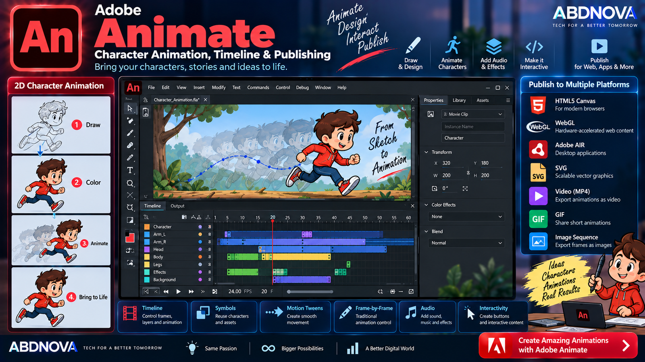Screen dimensions: 645x362
Task: Click the reset transform icon beside rotation
Action: 465,188
